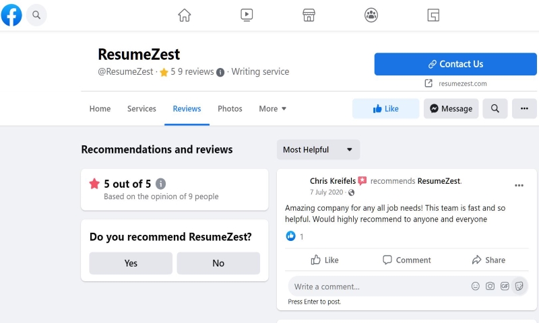Viewport: 539px width, 323px height.
Task: Expand the More tab menu
Action: tap(272, 109)
